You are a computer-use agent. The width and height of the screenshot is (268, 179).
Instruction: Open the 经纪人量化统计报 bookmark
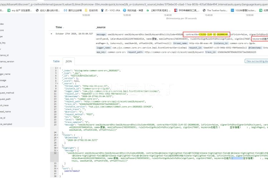tap(48, 10)
